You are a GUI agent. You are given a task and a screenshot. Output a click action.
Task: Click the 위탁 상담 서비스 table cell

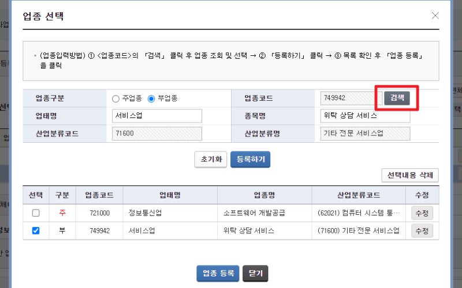(x=264, y=231)
